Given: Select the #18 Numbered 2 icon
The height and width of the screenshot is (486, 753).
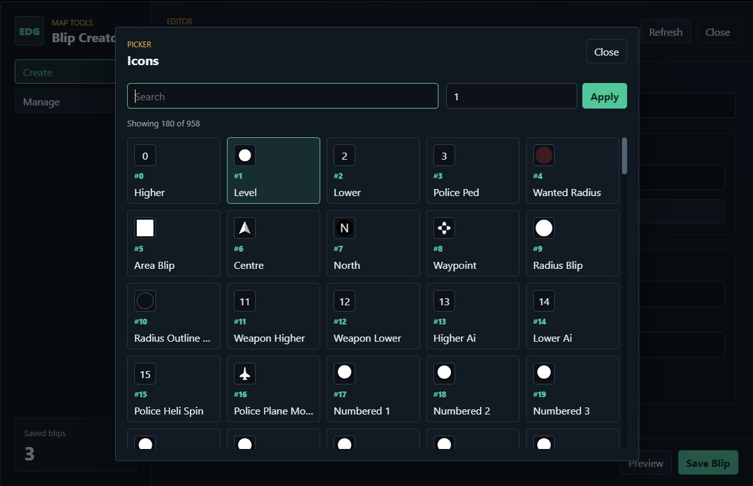Looking at the screenshot, I should [472, 389].
